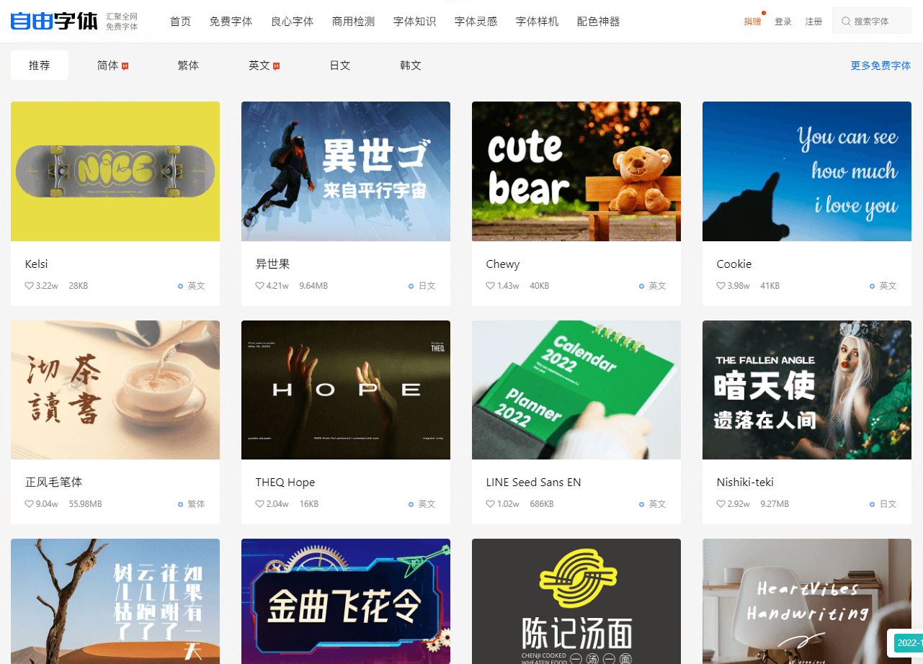Screen dimensions: 923x664
Task: Click the 自由字体 site logo
Action: click(54, 21)
